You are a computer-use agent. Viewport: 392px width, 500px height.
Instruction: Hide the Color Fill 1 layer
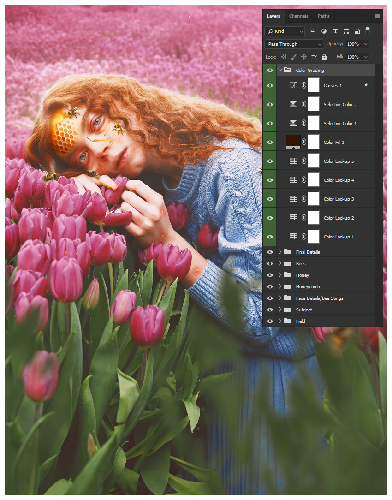tap(270, 142)
